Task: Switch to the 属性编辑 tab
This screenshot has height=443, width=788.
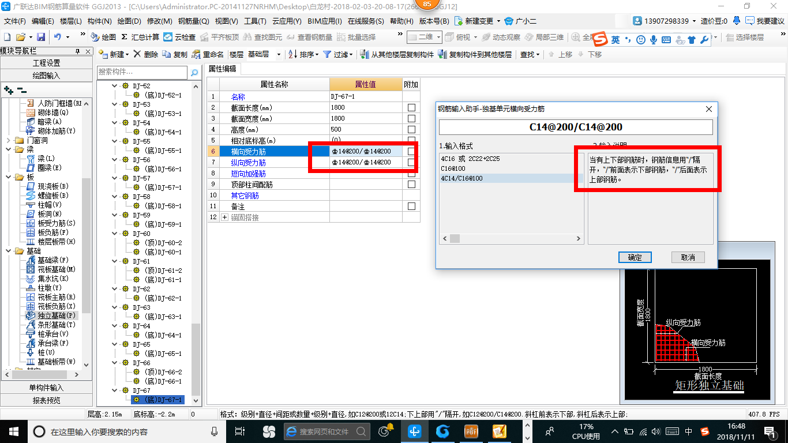Action: 222,69
